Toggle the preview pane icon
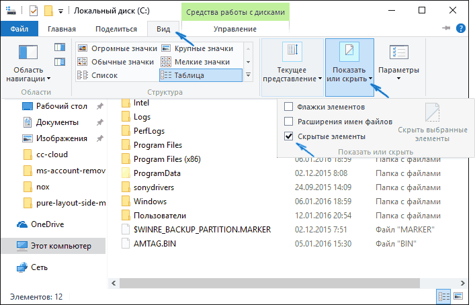 click(60, 47)
